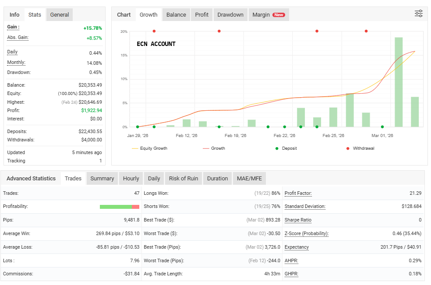Open the Summary statistics tab
Screen dimensions: 431x285
[102, 178]
